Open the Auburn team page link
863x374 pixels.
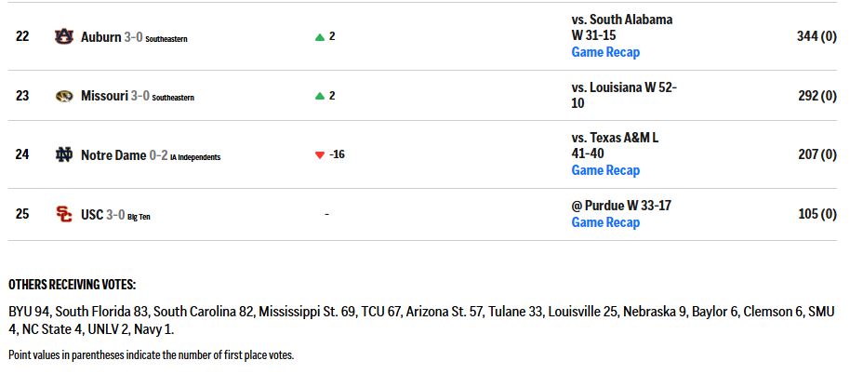(x=100, y=37)
